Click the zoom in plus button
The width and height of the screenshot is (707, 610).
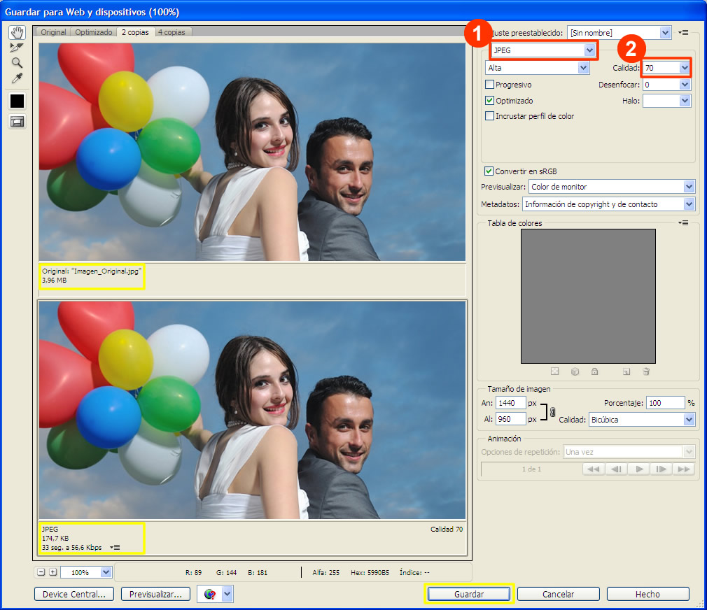coord(52,572)
